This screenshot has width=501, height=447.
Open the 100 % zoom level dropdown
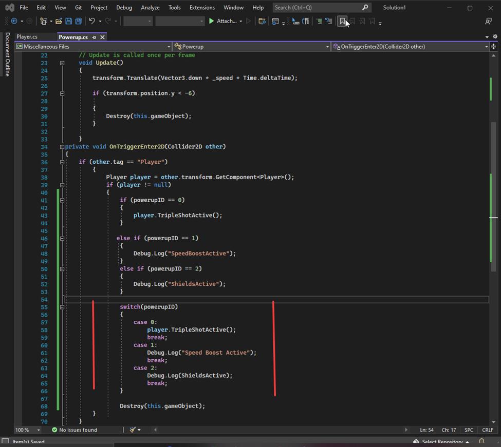pyautogui.click(x=39, y=430)
